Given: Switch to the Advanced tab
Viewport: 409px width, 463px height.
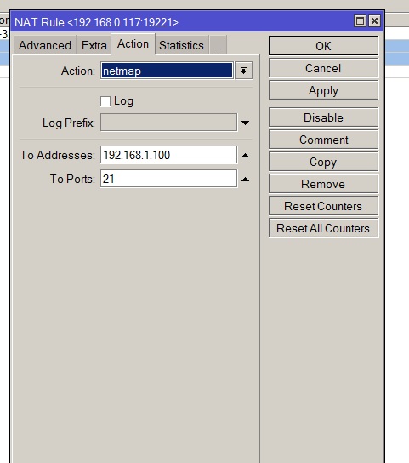Looking at the screenshot, I should click(45, 45).
